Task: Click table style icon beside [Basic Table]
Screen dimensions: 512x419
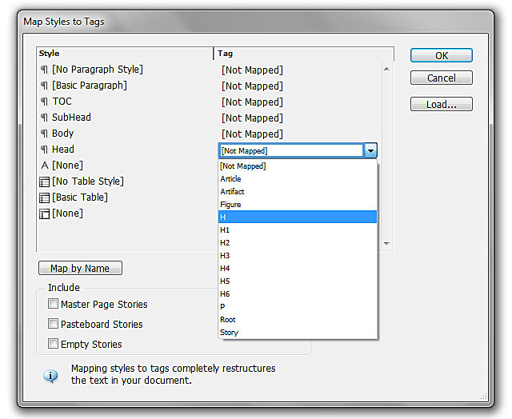Action: coord(45,198)
